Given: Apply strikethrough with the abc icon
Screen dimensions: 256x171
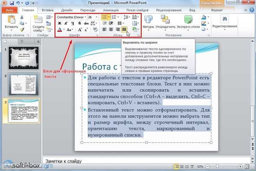Looking at the screenshot, I should (x=86, y=23).
